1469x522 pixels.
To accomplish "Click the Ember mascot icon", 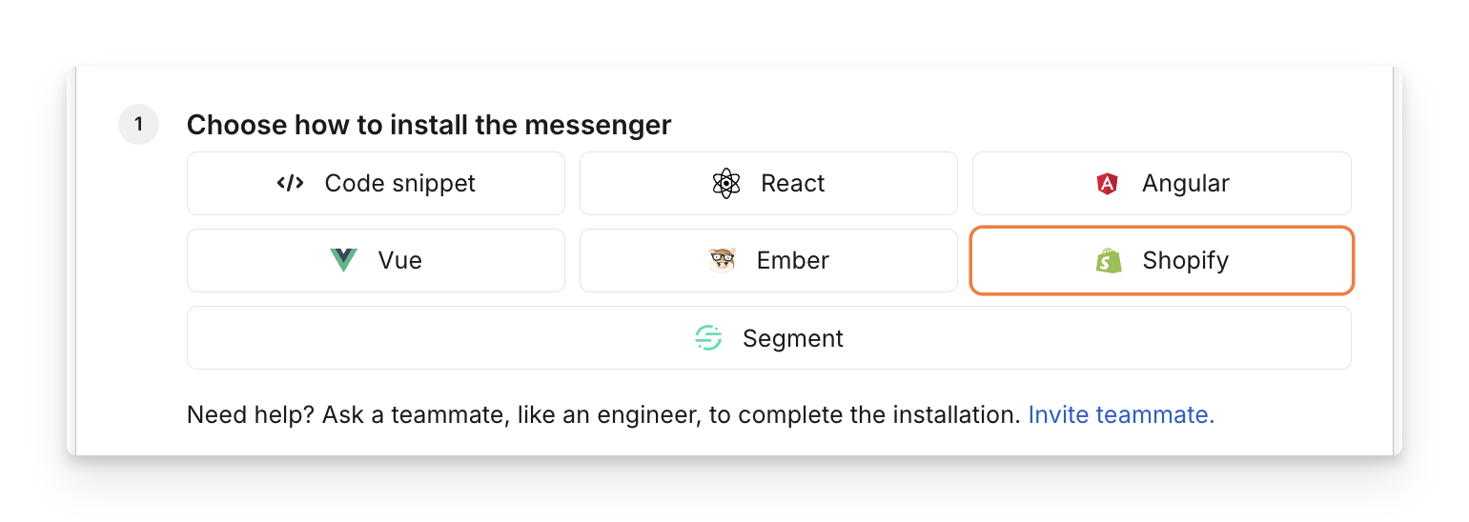I will click(x=723, y=260).
